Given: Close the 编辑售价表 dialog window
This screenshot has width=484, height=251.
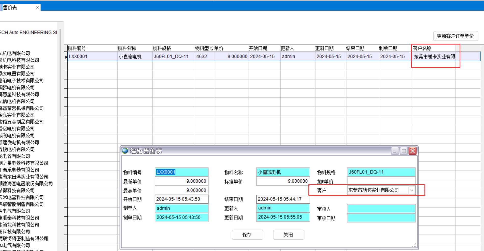Looking at the screenshot, I should 412,151.
